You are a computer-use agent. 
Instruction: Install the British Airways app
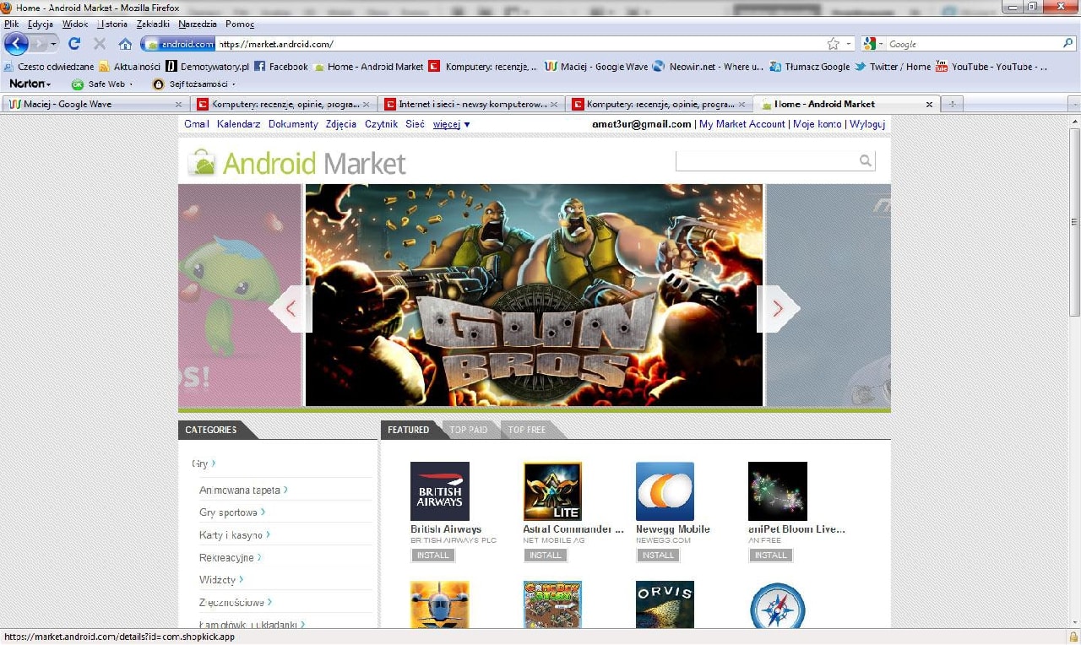click(x=432, y=555)
